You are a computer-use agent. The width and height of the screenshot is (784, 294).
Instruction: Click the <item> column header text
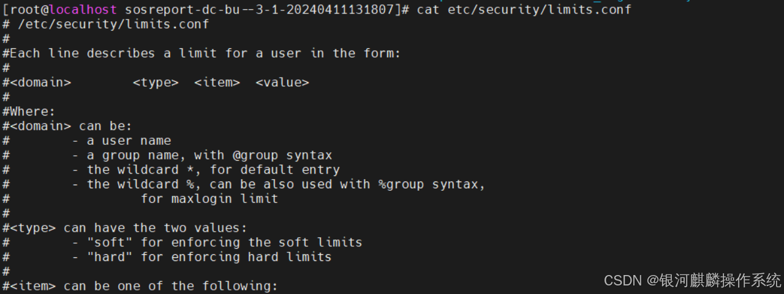217,82
